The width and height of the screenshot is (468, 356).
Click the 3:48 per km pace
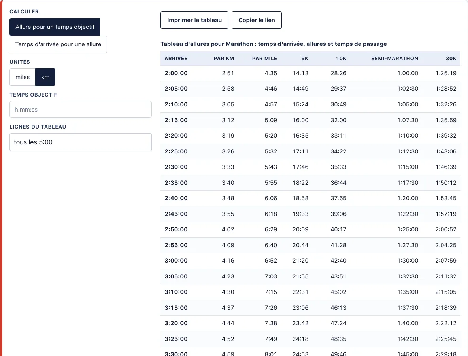pos(228,198)
